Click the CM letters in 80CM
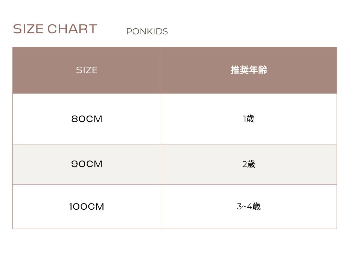352x264 pixels. click(x=94, y=119)
